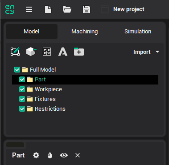Click the Restrictions folder icon
This screenshot has height=165, width=169.
[30, 109]
